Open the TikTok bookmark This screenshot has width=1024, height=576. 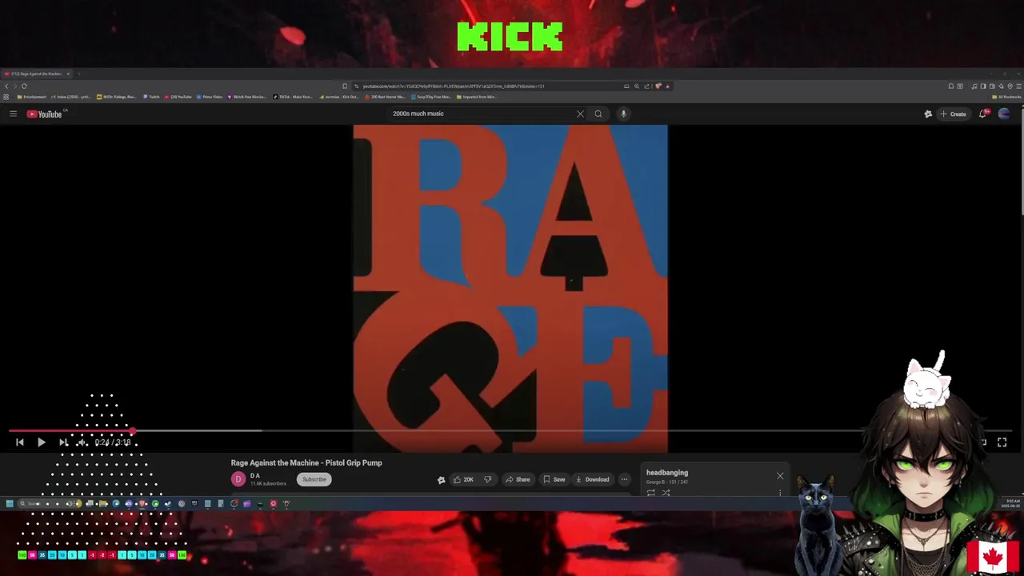(x=293, y=97)
